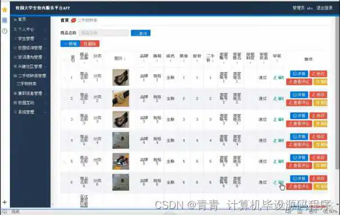Screen dimensions: 340x216
Task: Open the clock history icon in left strip
Action: [x=5, y=31]
